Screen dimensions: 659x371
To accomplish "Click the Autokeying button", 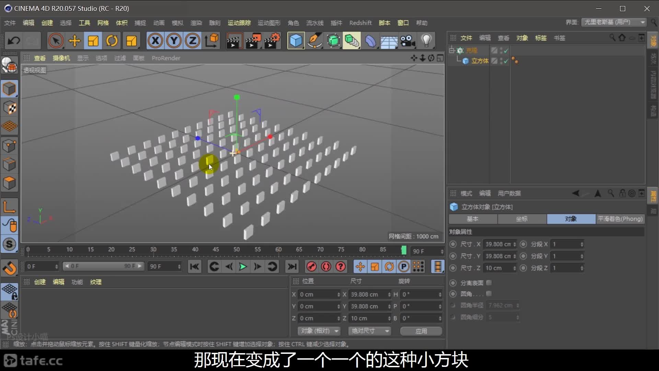I will (326, 267).
